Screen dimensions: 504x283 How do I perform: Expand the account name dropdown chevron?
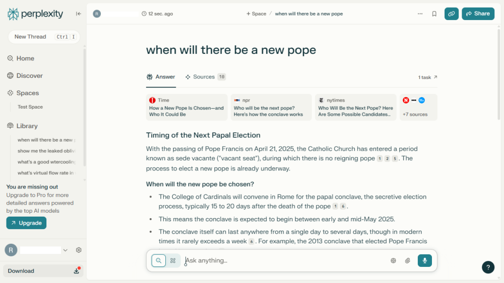pos(65,250)
